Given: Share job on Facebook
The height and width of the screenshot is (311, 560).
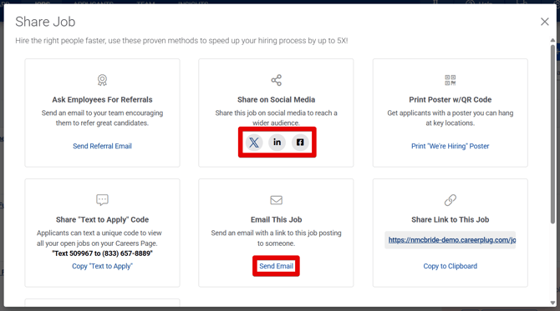Looking at the screenshot, I should point(300,143).
